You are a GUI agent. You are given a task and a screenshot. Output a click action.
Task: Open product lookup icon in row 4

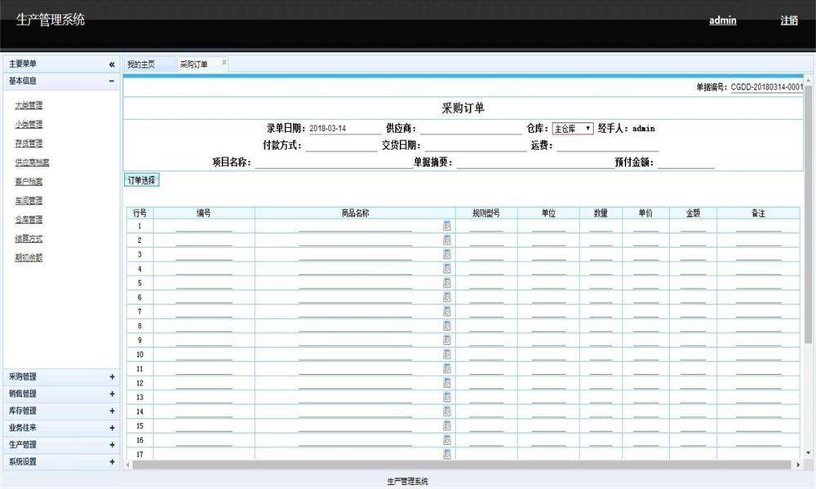pos(446,269)
